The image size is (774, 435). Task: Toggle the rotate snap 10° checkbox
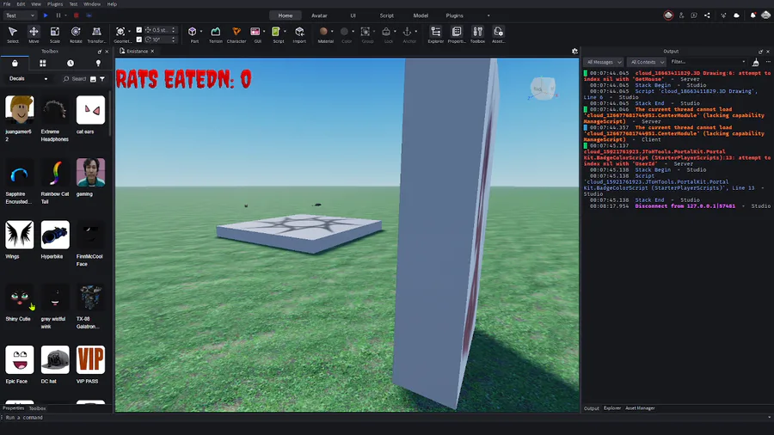tap(139, 40)
